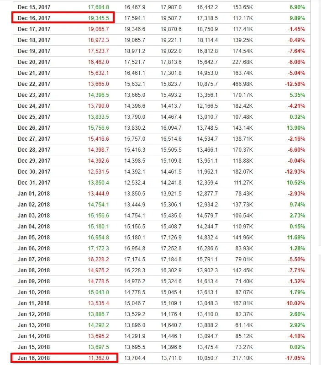Image resolution: width=321 pixels, height=365 pixels.
Task: Click volume 139.25K on Dec 18 row
Action: (242, 40)
